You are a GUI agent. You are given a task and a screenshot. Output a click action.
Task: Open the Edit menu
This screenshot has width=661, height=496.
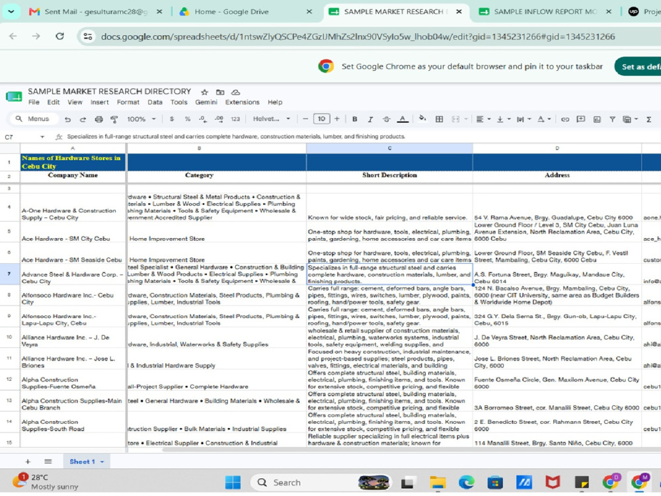click(x=53, y=102)
